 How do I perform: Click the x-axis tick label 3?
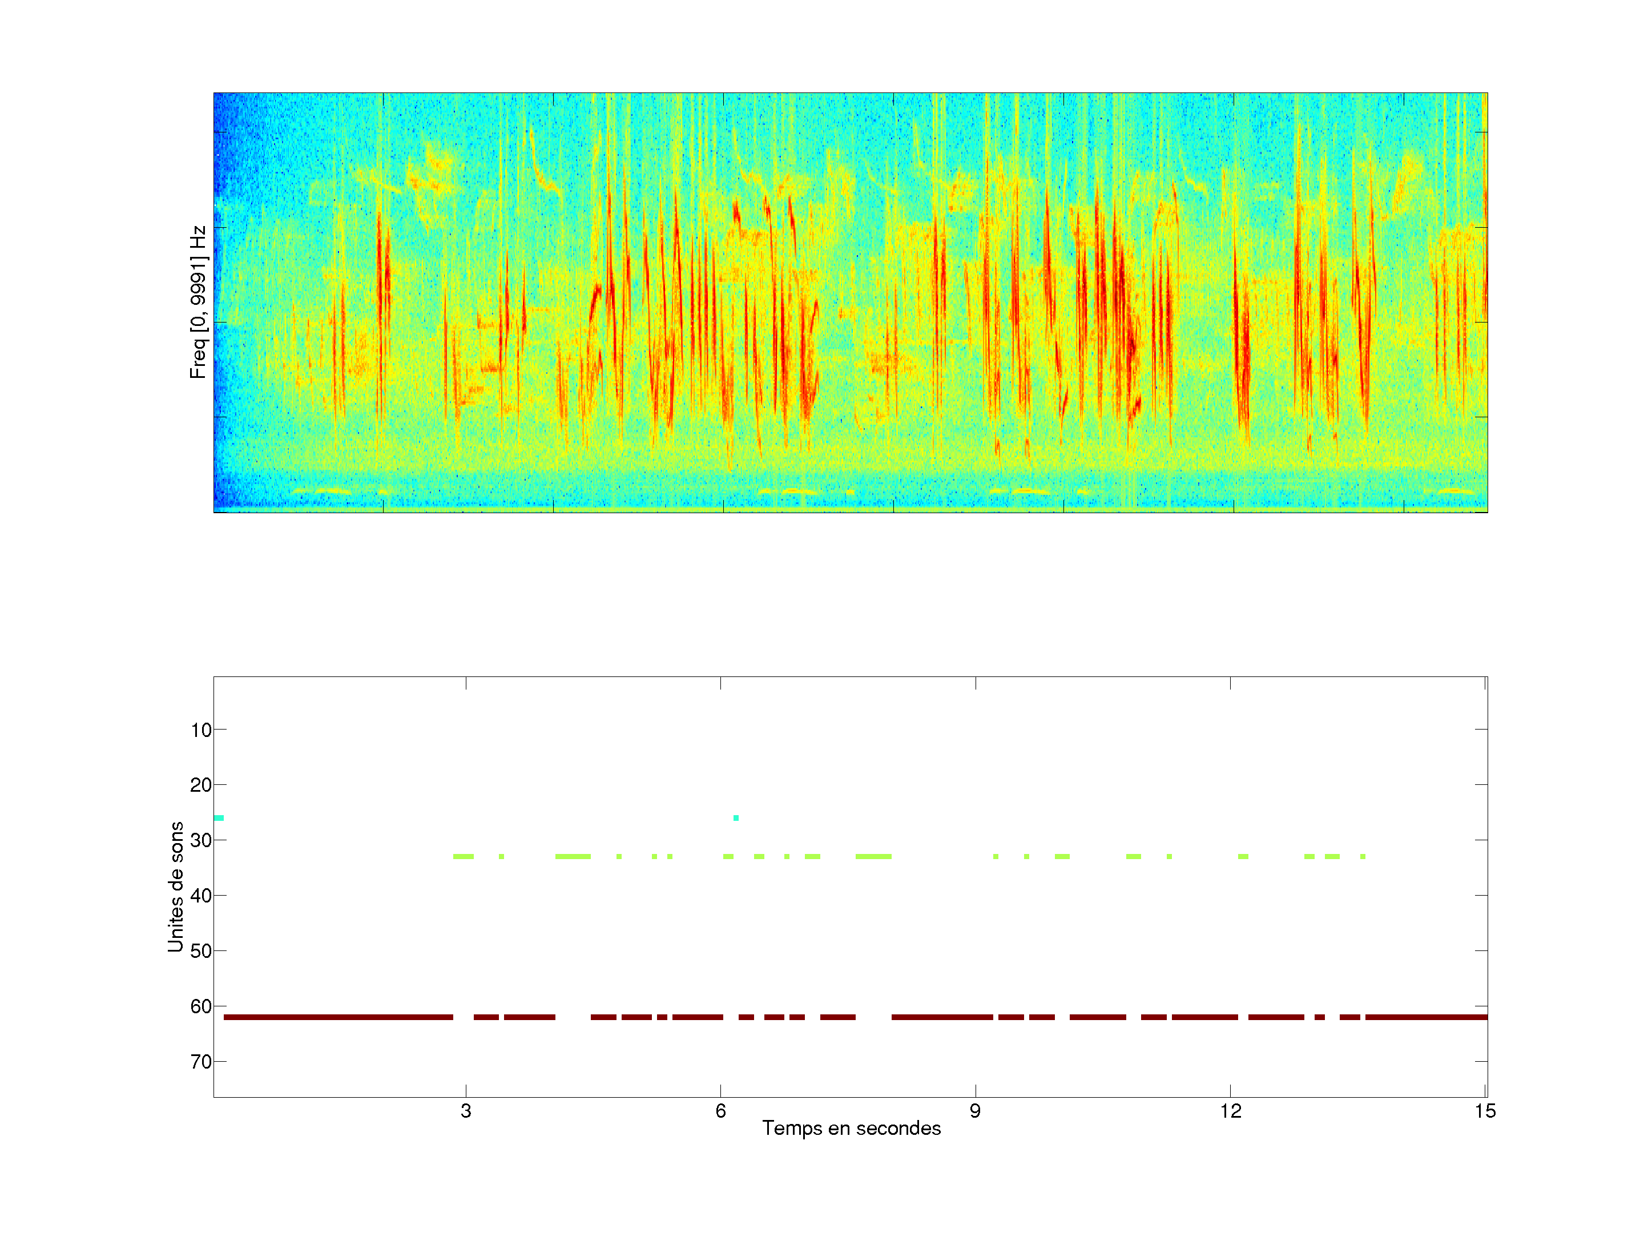(466, 1110)
